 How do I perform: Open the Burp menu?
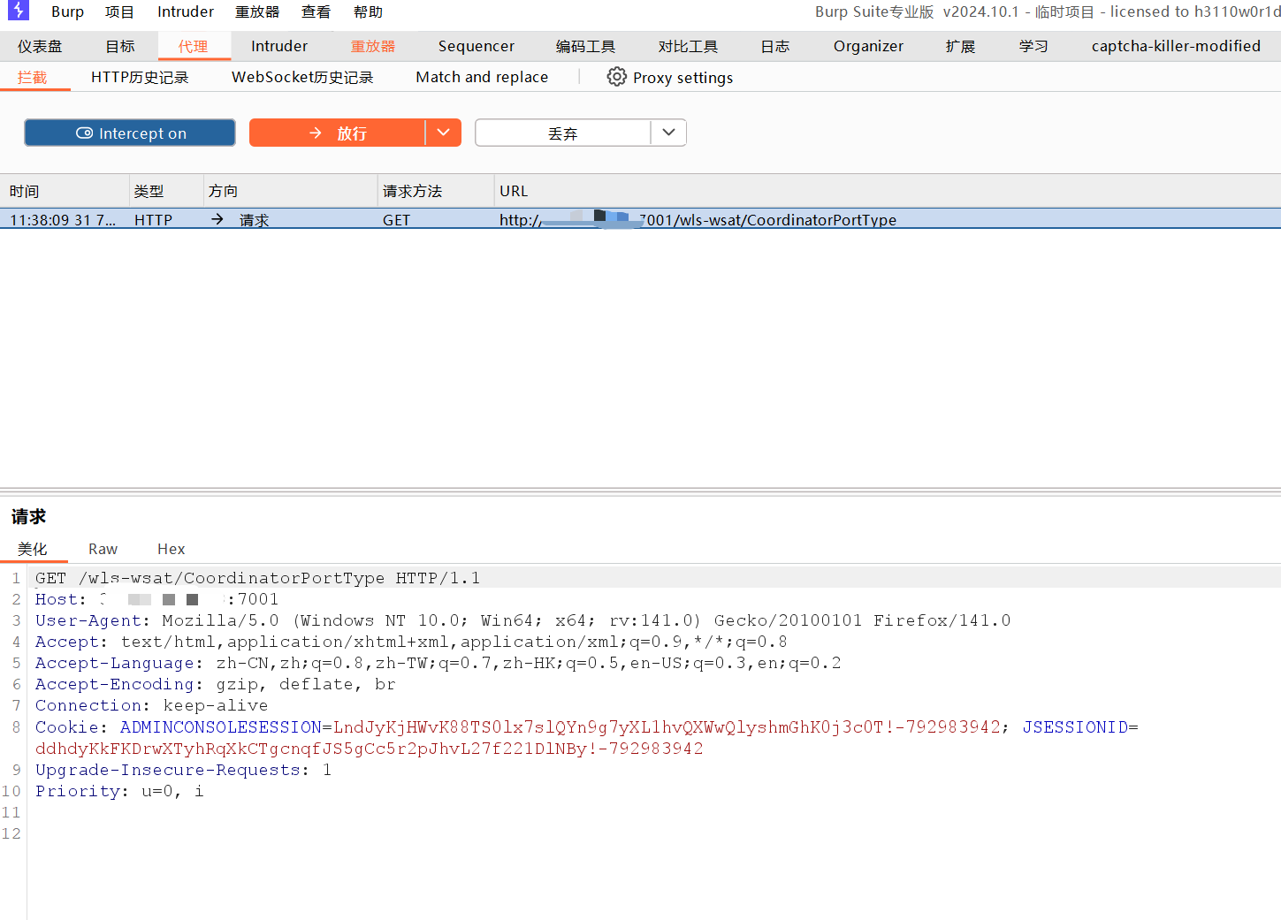point(67,11)
